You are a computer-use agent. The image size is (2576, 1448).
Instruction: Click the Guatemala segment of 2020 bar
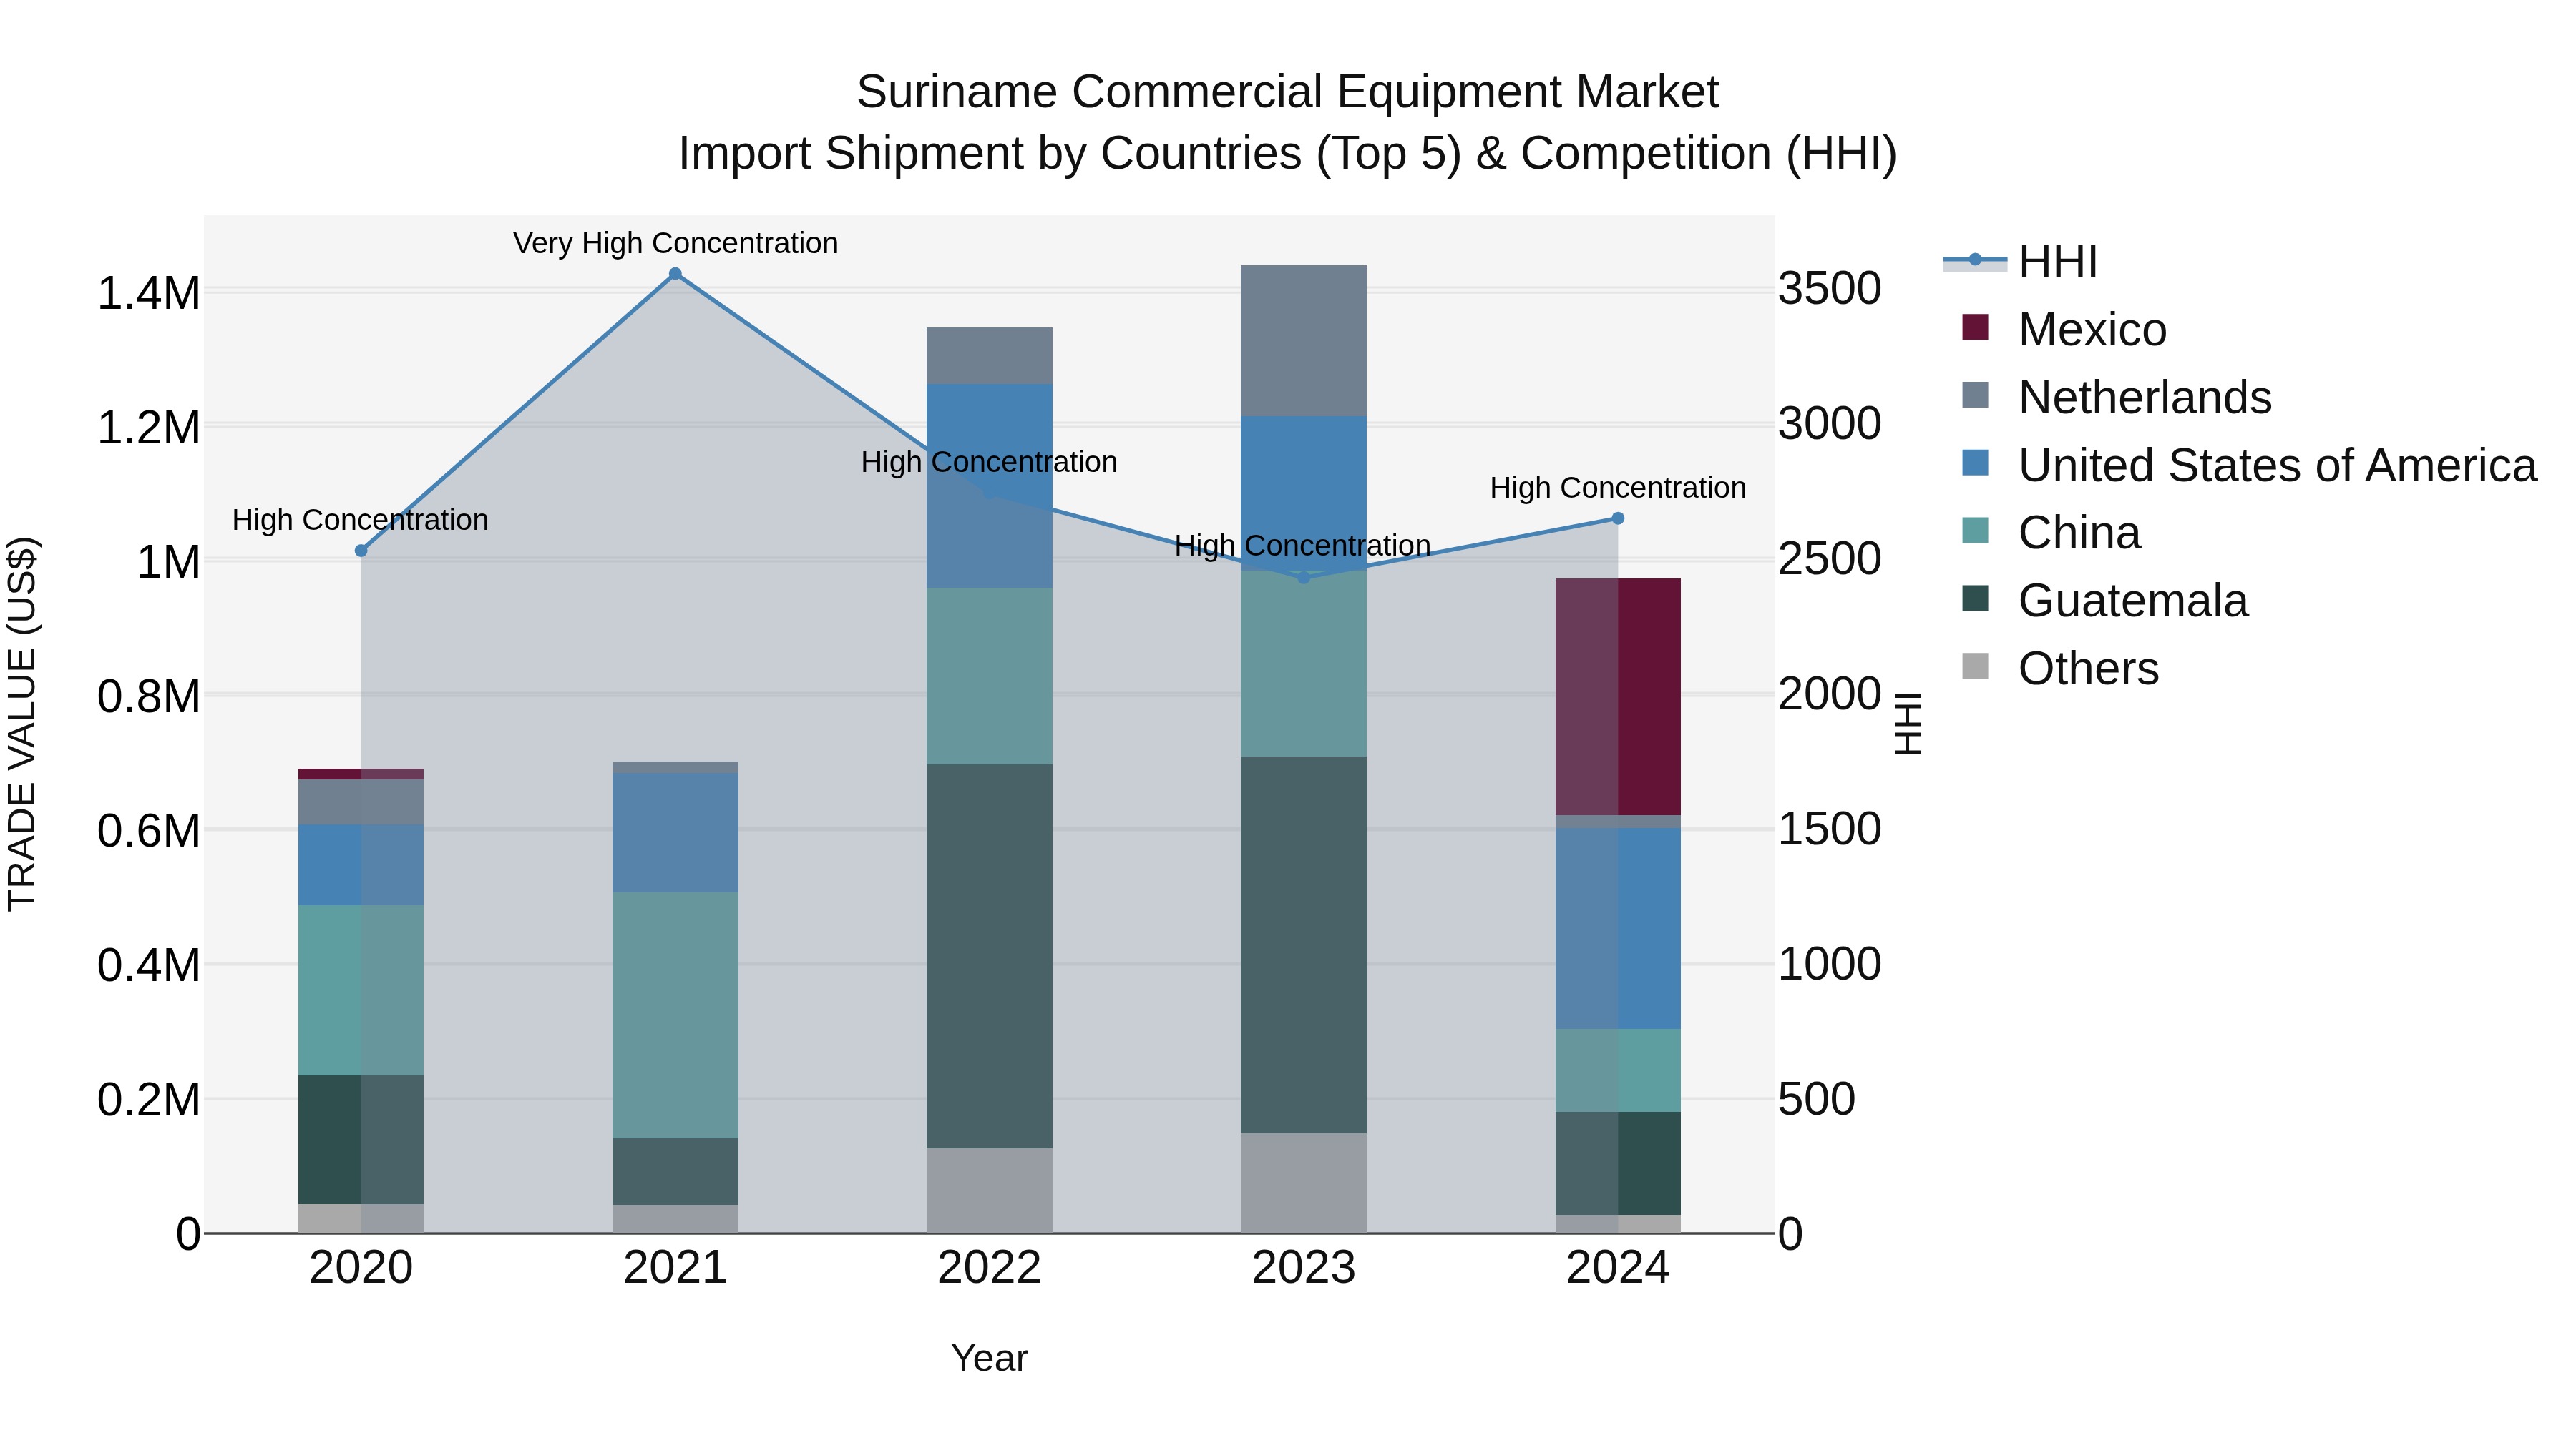(x=361, y=1139)
